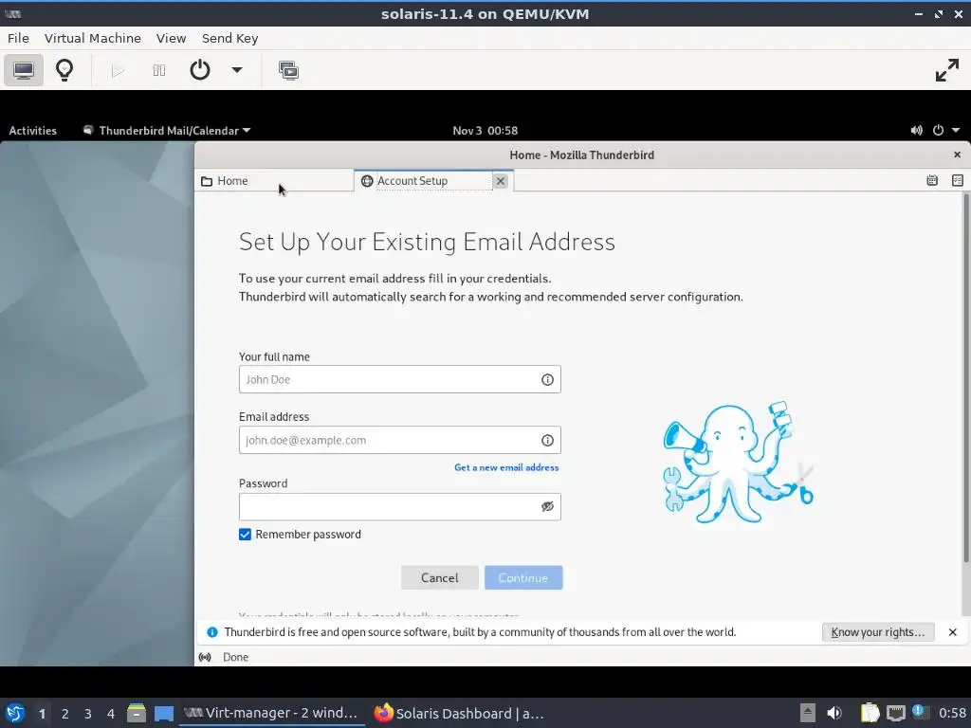The height and width of the screenshot is (728, 971).
Task: Click the host taskbar clock 0:58
Action: [x=952, y=713]
